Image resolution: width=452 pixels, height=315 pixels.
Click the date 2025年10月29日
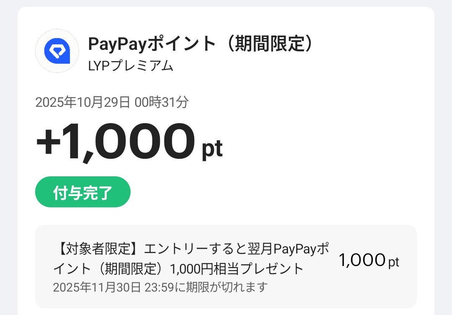pyautogui.click(x=83, y=102)
